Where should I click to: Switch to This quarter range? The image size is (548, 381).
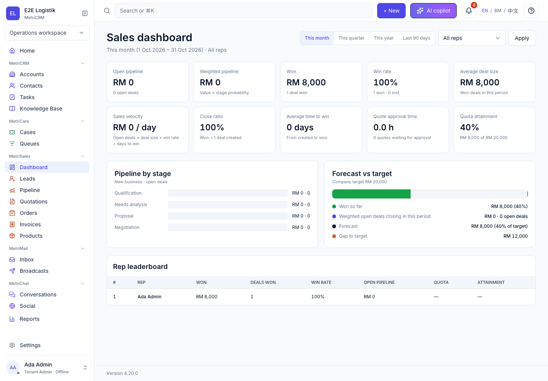pos(351,38)
